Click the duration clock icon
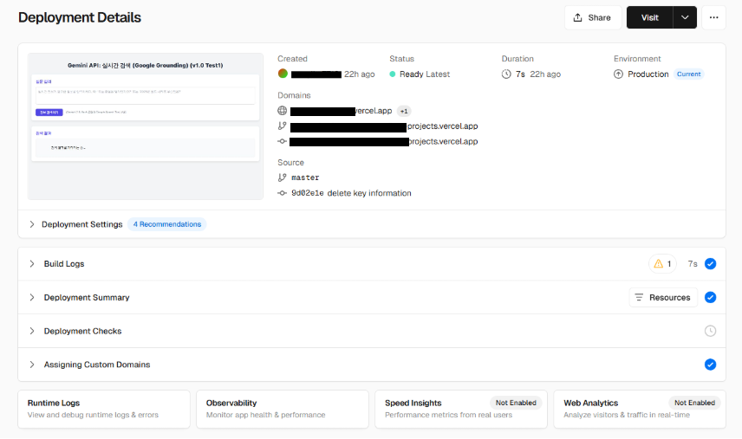The height and width of the screenshot is (439, 742). tap(506, 74)
